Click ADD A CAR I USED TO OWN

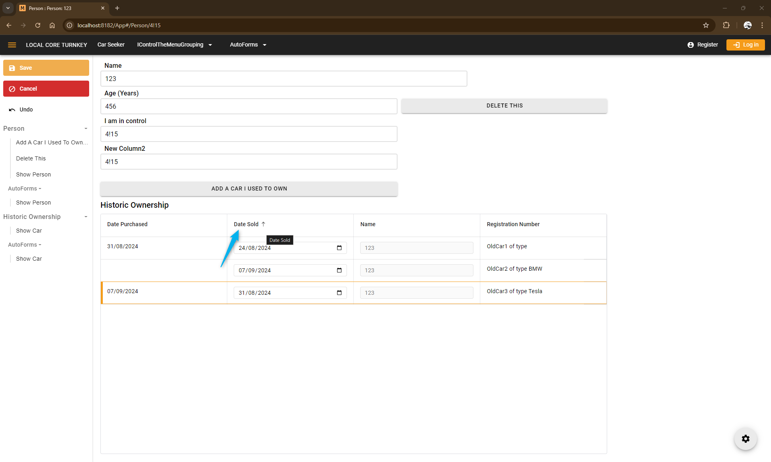tap(249, 189)
